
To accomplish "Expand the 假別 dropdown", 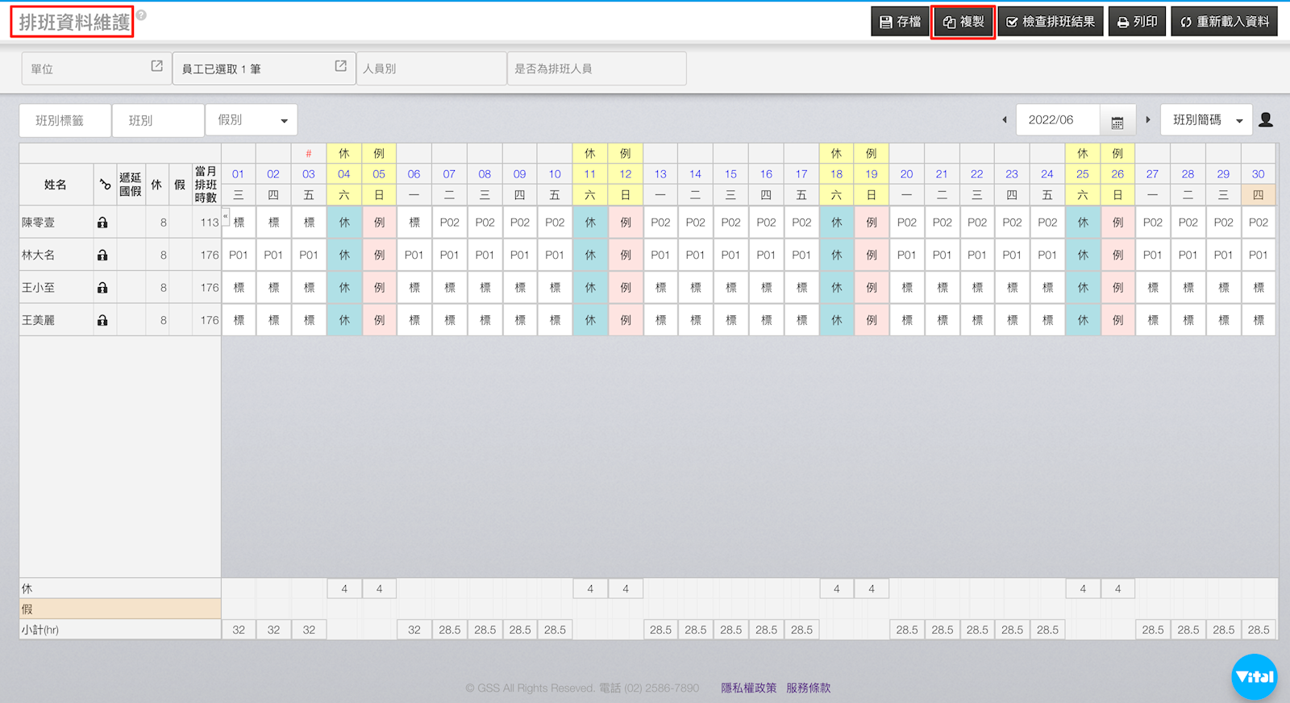I will point(252,120).
